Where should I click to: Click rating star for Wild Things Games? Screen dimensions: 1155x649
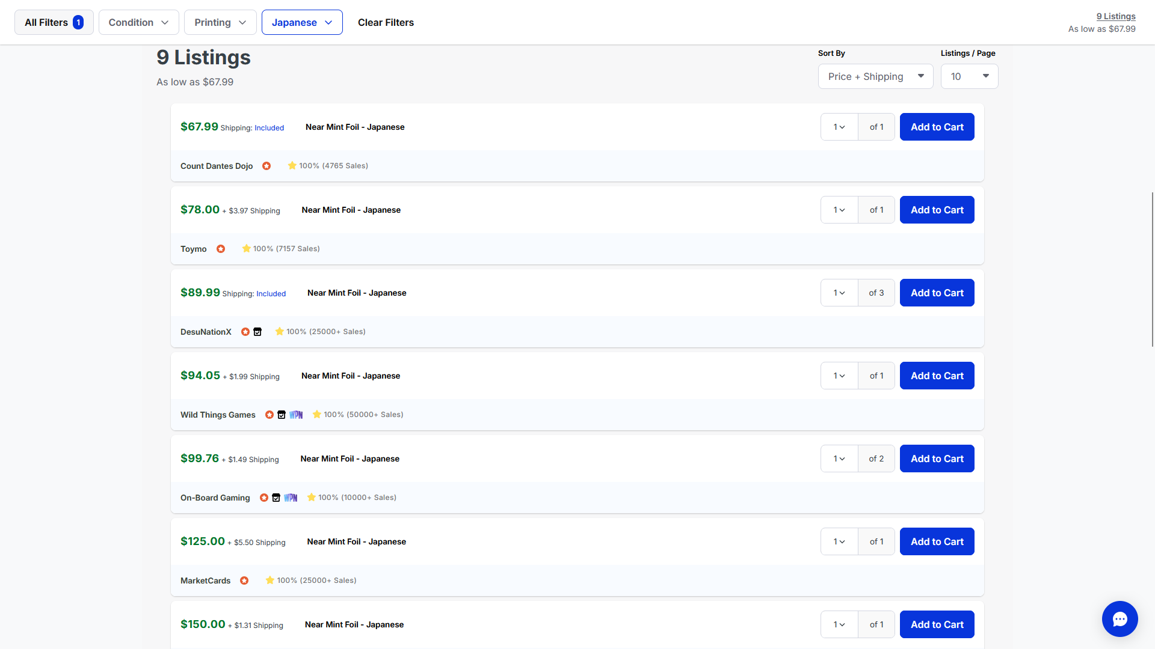316,414
